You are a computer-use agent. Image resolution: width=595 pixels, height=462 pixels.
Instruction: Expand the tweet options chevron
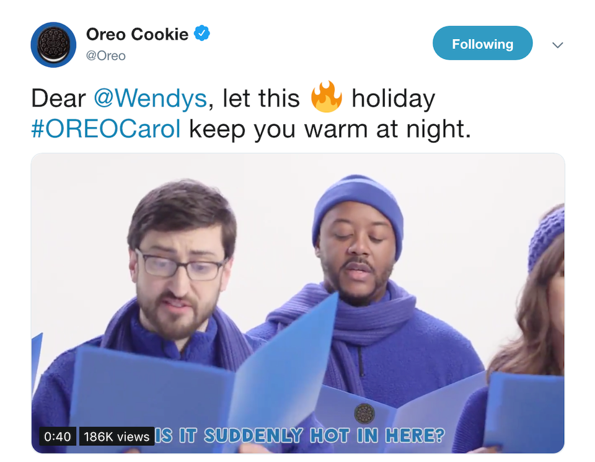tap(557, 45)
